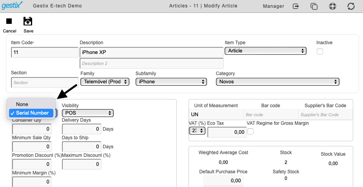The height and width of the screenshot is (187, 363).
Task: Open the Family dropdown
Action: (x=105, y=82)
